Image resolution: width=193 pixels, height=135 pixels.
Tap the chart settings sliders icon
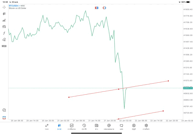tap(4, 27)
